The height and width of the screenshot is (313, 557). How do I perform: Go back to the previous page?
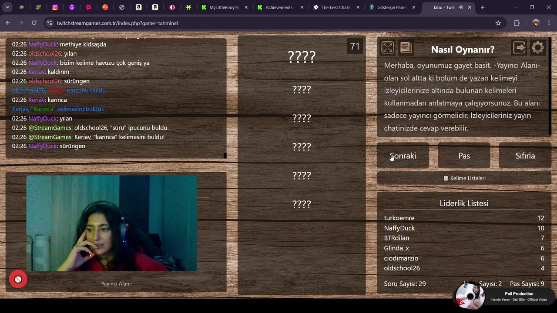[x=8, y=23]
